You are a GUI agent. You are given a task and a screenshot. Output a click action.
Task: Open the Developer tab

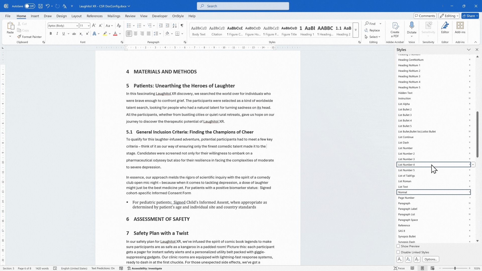click(x=160, y=16)
